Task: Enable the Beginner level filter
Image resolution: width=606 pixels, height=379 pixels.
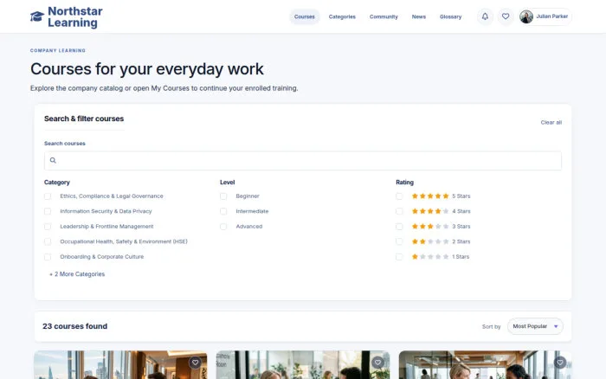Action: pyautogui.click(x=223, y=196)
